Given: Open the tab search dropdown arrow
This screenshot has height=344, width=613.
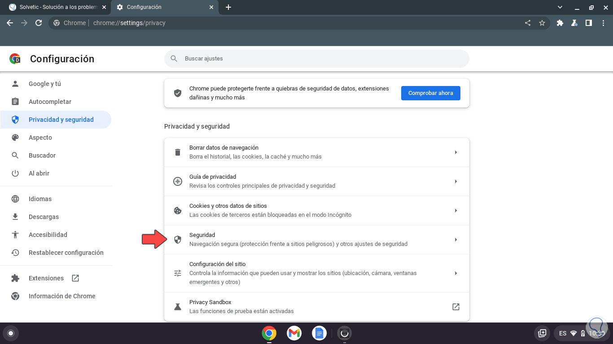Looking at the screenshot, I should [560, 7].
